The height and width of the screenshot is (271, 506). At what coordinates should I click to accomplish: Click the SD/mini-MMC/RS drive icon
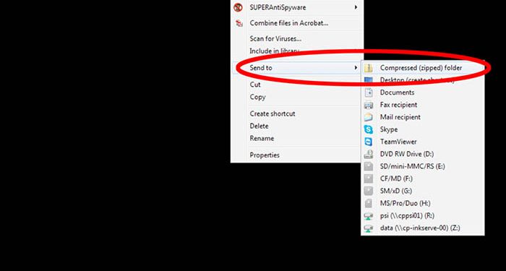tap(368, 166)
